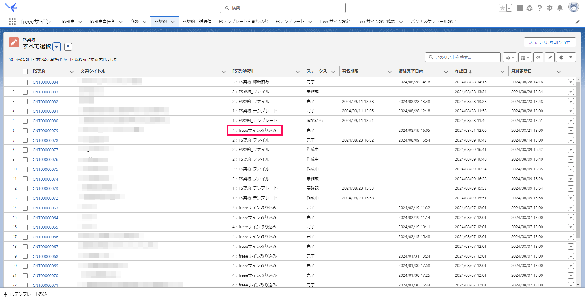
Task: Check the box for CNT00000069
Action: (25, 266)
